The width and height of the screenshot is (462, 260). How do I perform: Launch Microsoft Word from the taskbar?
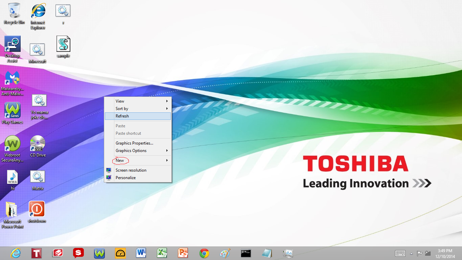141,253
